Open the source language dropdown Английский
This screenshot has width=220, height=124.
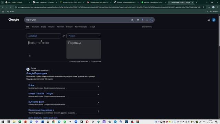click(44, 36)
